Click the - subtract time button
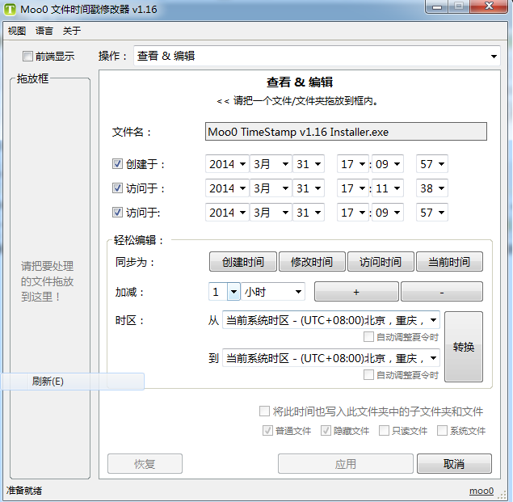This screenshot has width=513, height=502. click(442, 292)
